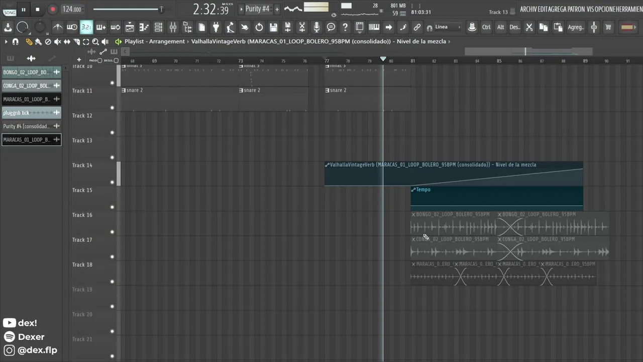The image size is (643, 362).
Task: Open undo history circular arrow icon
Action: pyautogui.click(x=259, y=27)
